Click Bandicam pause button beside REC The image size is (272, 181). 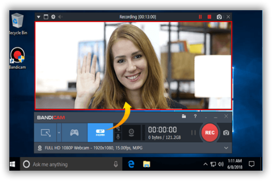(x=193, y=133)
